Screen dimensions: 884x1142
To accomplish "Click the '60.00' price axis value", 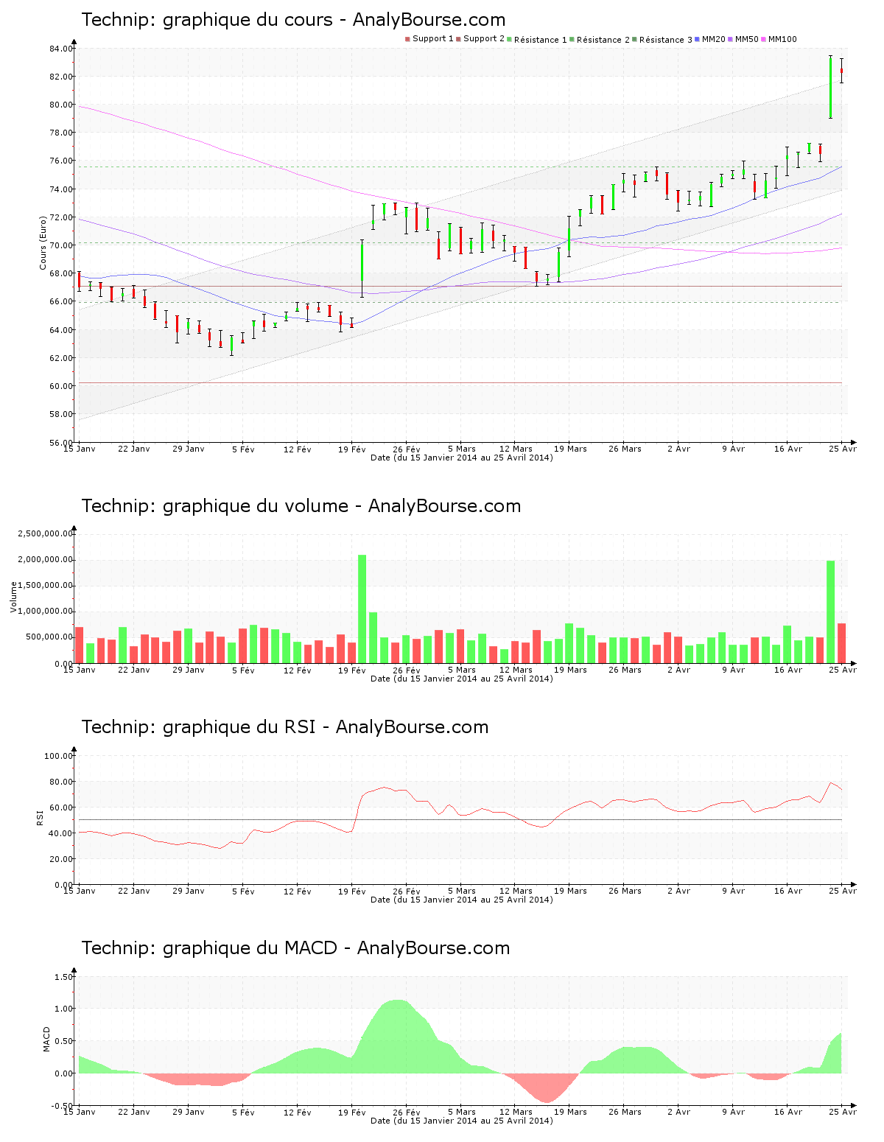I will pos(60,386).
